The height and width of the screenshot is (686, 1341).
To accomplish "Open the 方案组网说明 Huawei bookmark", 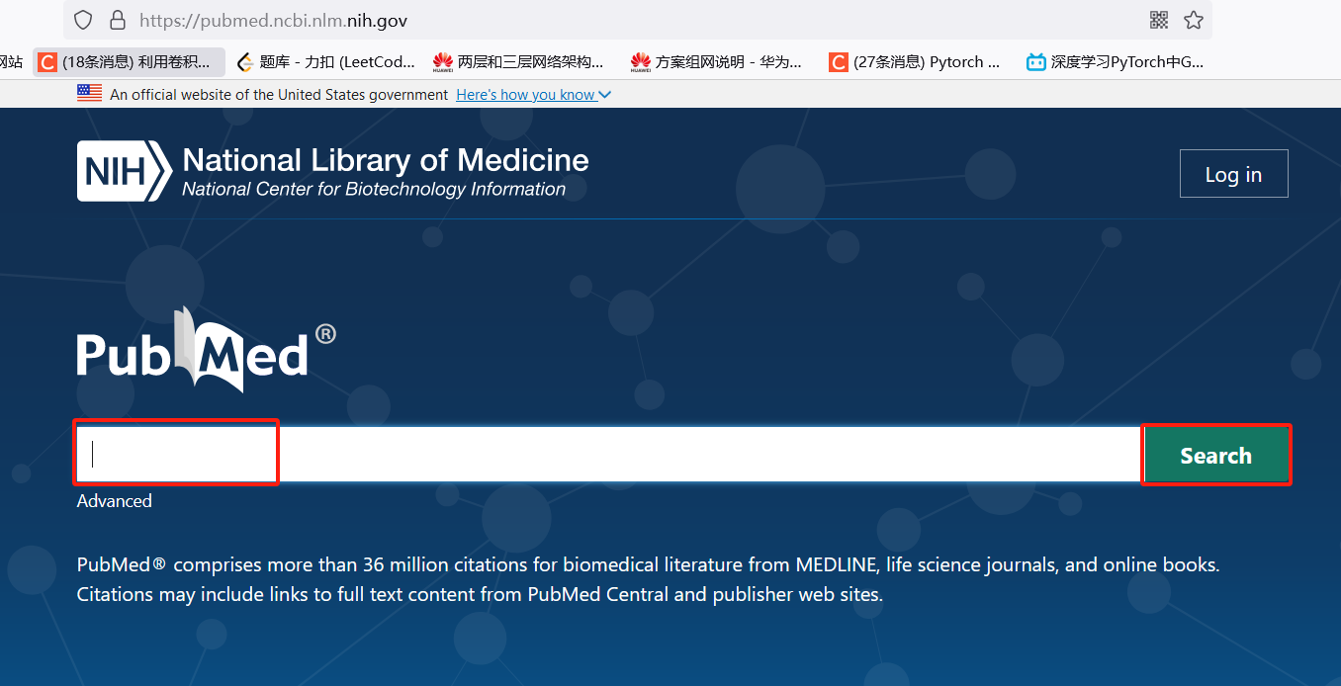I will [x=716, y=62].
